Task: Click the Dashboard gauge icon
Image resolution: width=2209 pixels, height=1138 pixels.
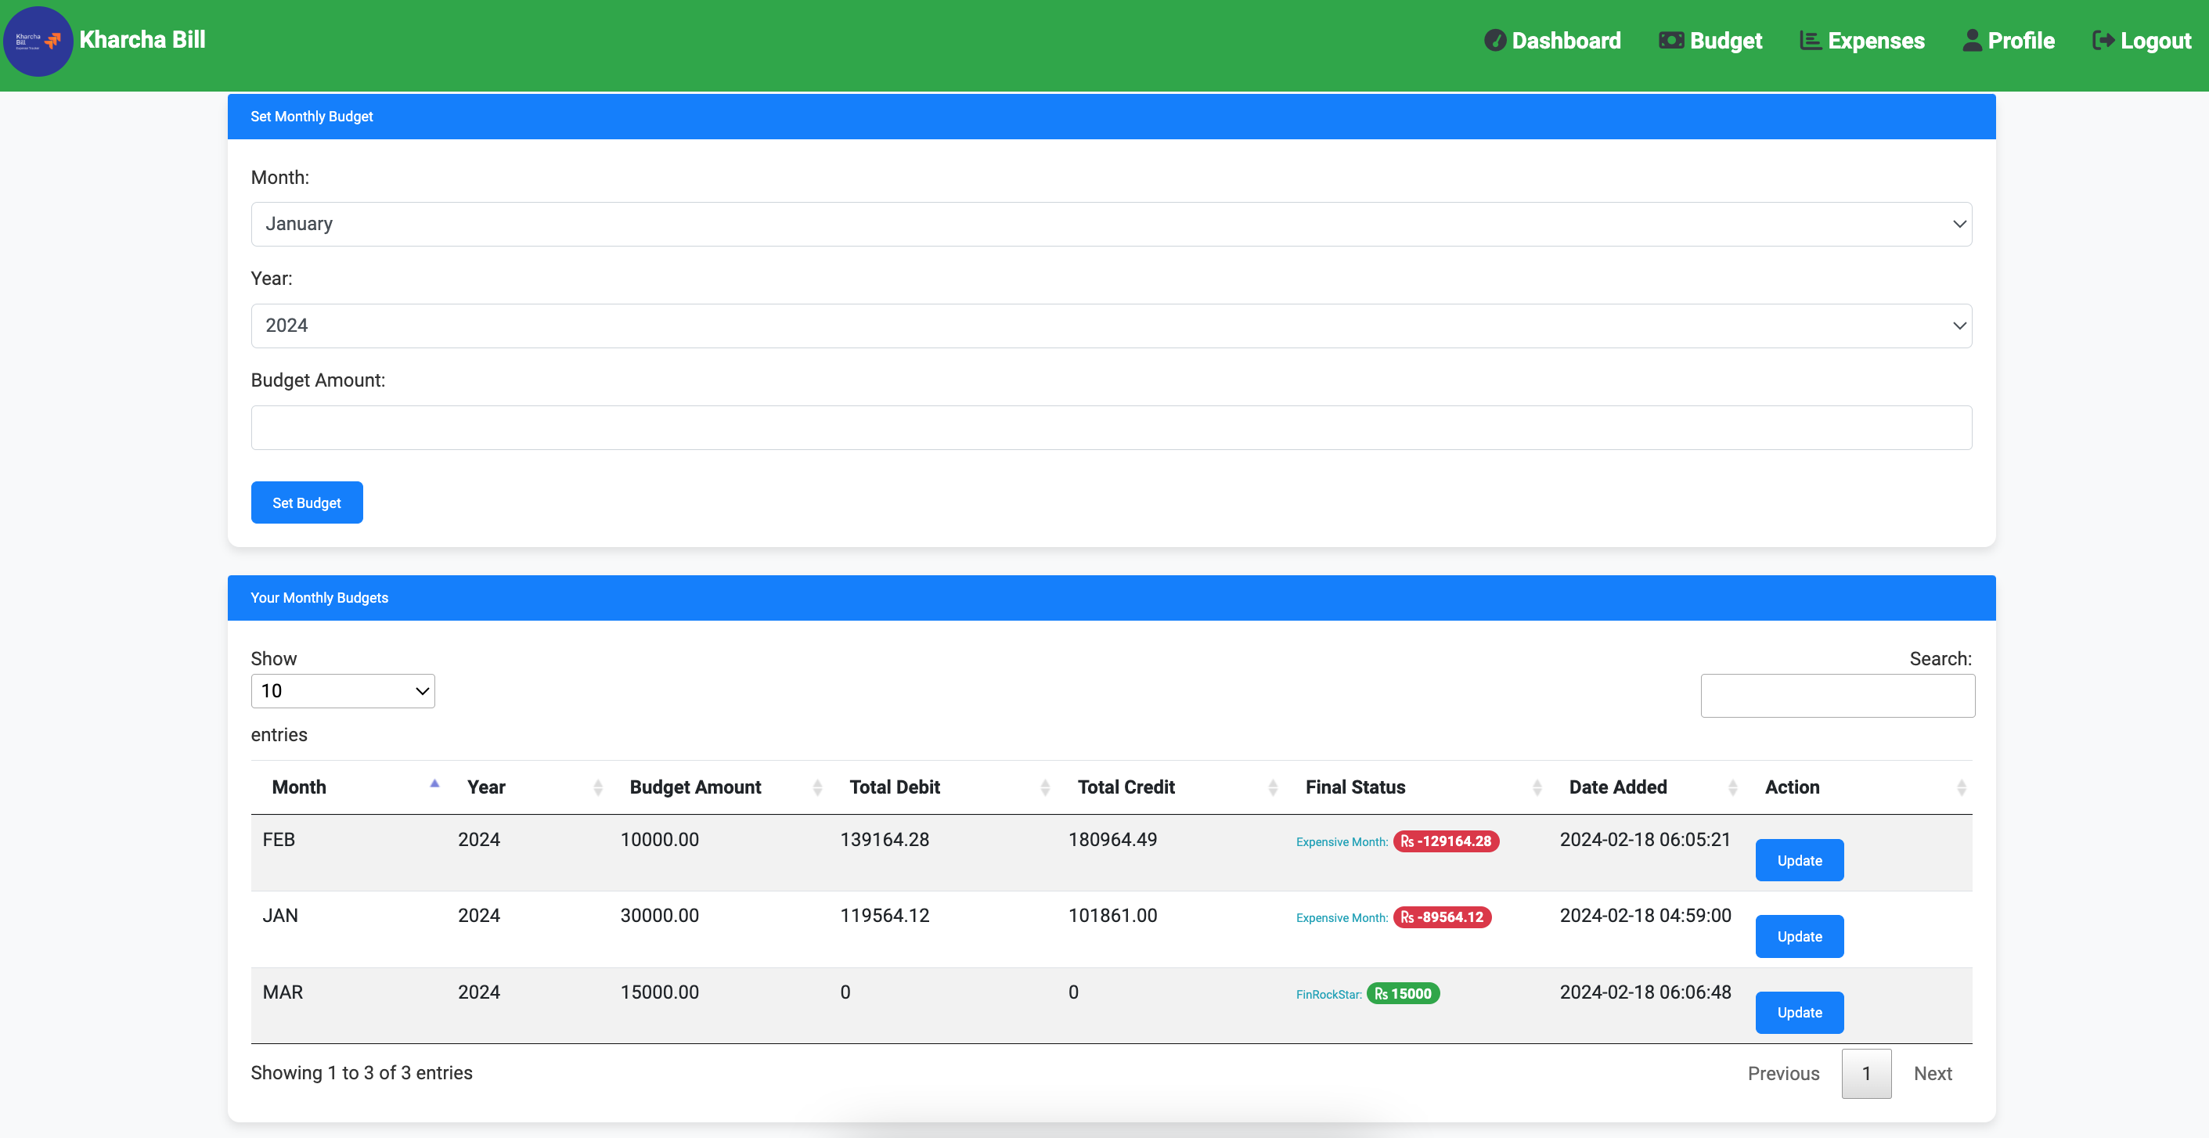Action: (1494, 40)
